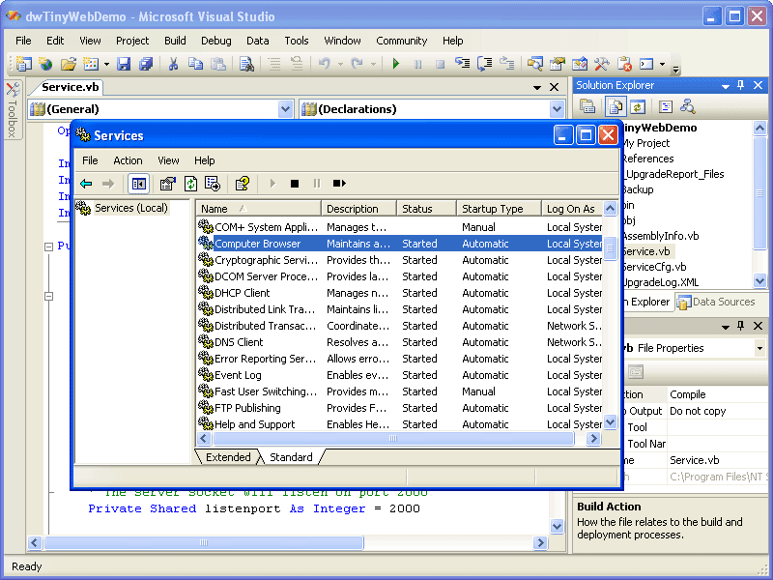Click scroll down arrow in Services list
Screen dimensions: 773x580
coord(610,422)
